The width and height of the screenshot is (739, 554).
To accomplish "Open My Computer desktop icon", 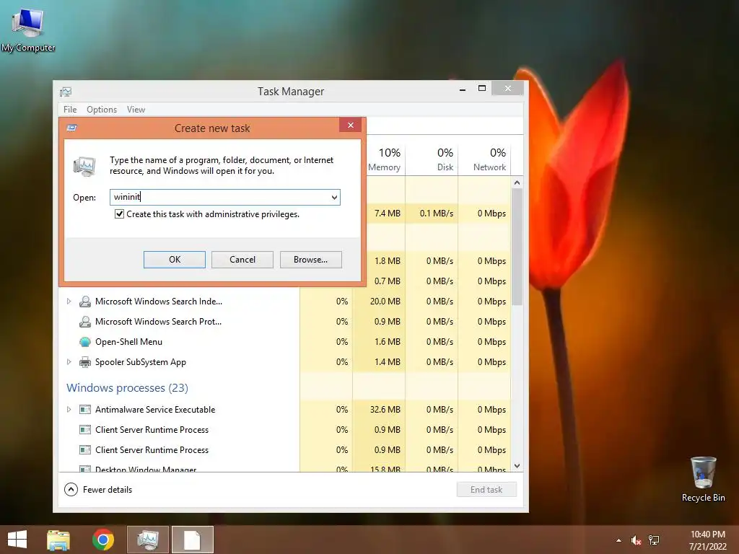I will (x=28, y=30).
